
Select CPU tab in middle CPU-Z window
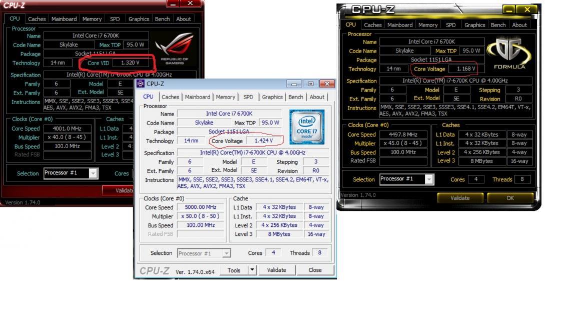(x=148, y=96)
